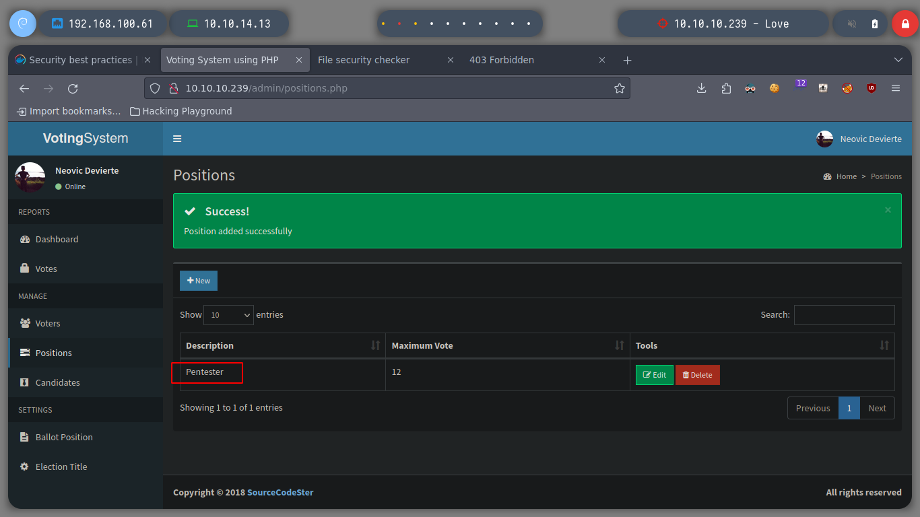Click the New position button
920x517 pixels.
pos(199,281)
